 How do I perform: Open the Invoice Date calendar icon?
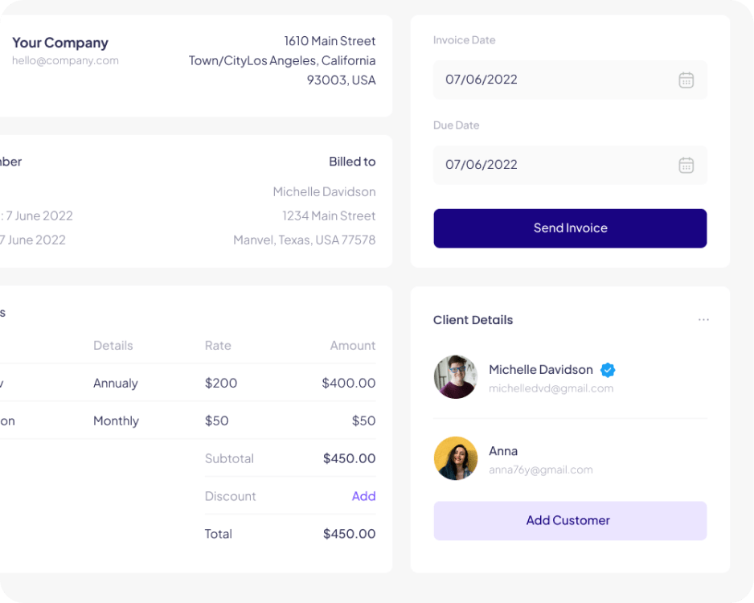coord(686,80)
